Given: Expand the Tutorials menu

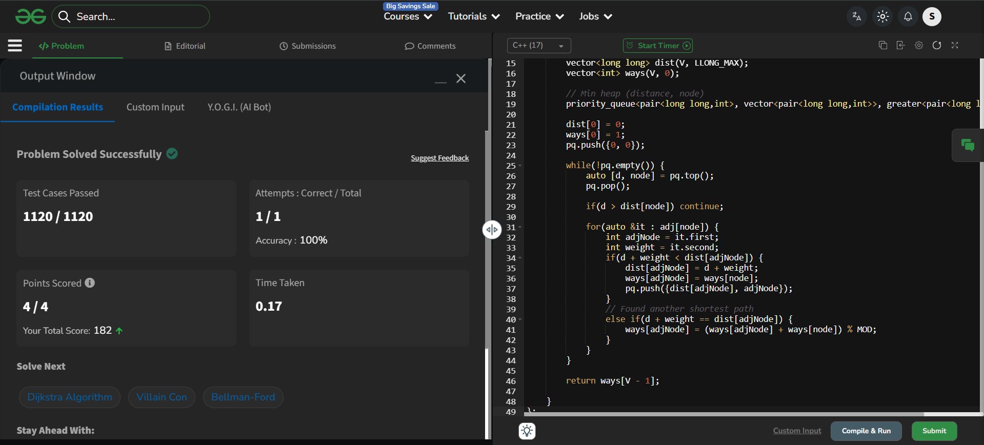Looking at the screenshot, I should coord(473,16).
